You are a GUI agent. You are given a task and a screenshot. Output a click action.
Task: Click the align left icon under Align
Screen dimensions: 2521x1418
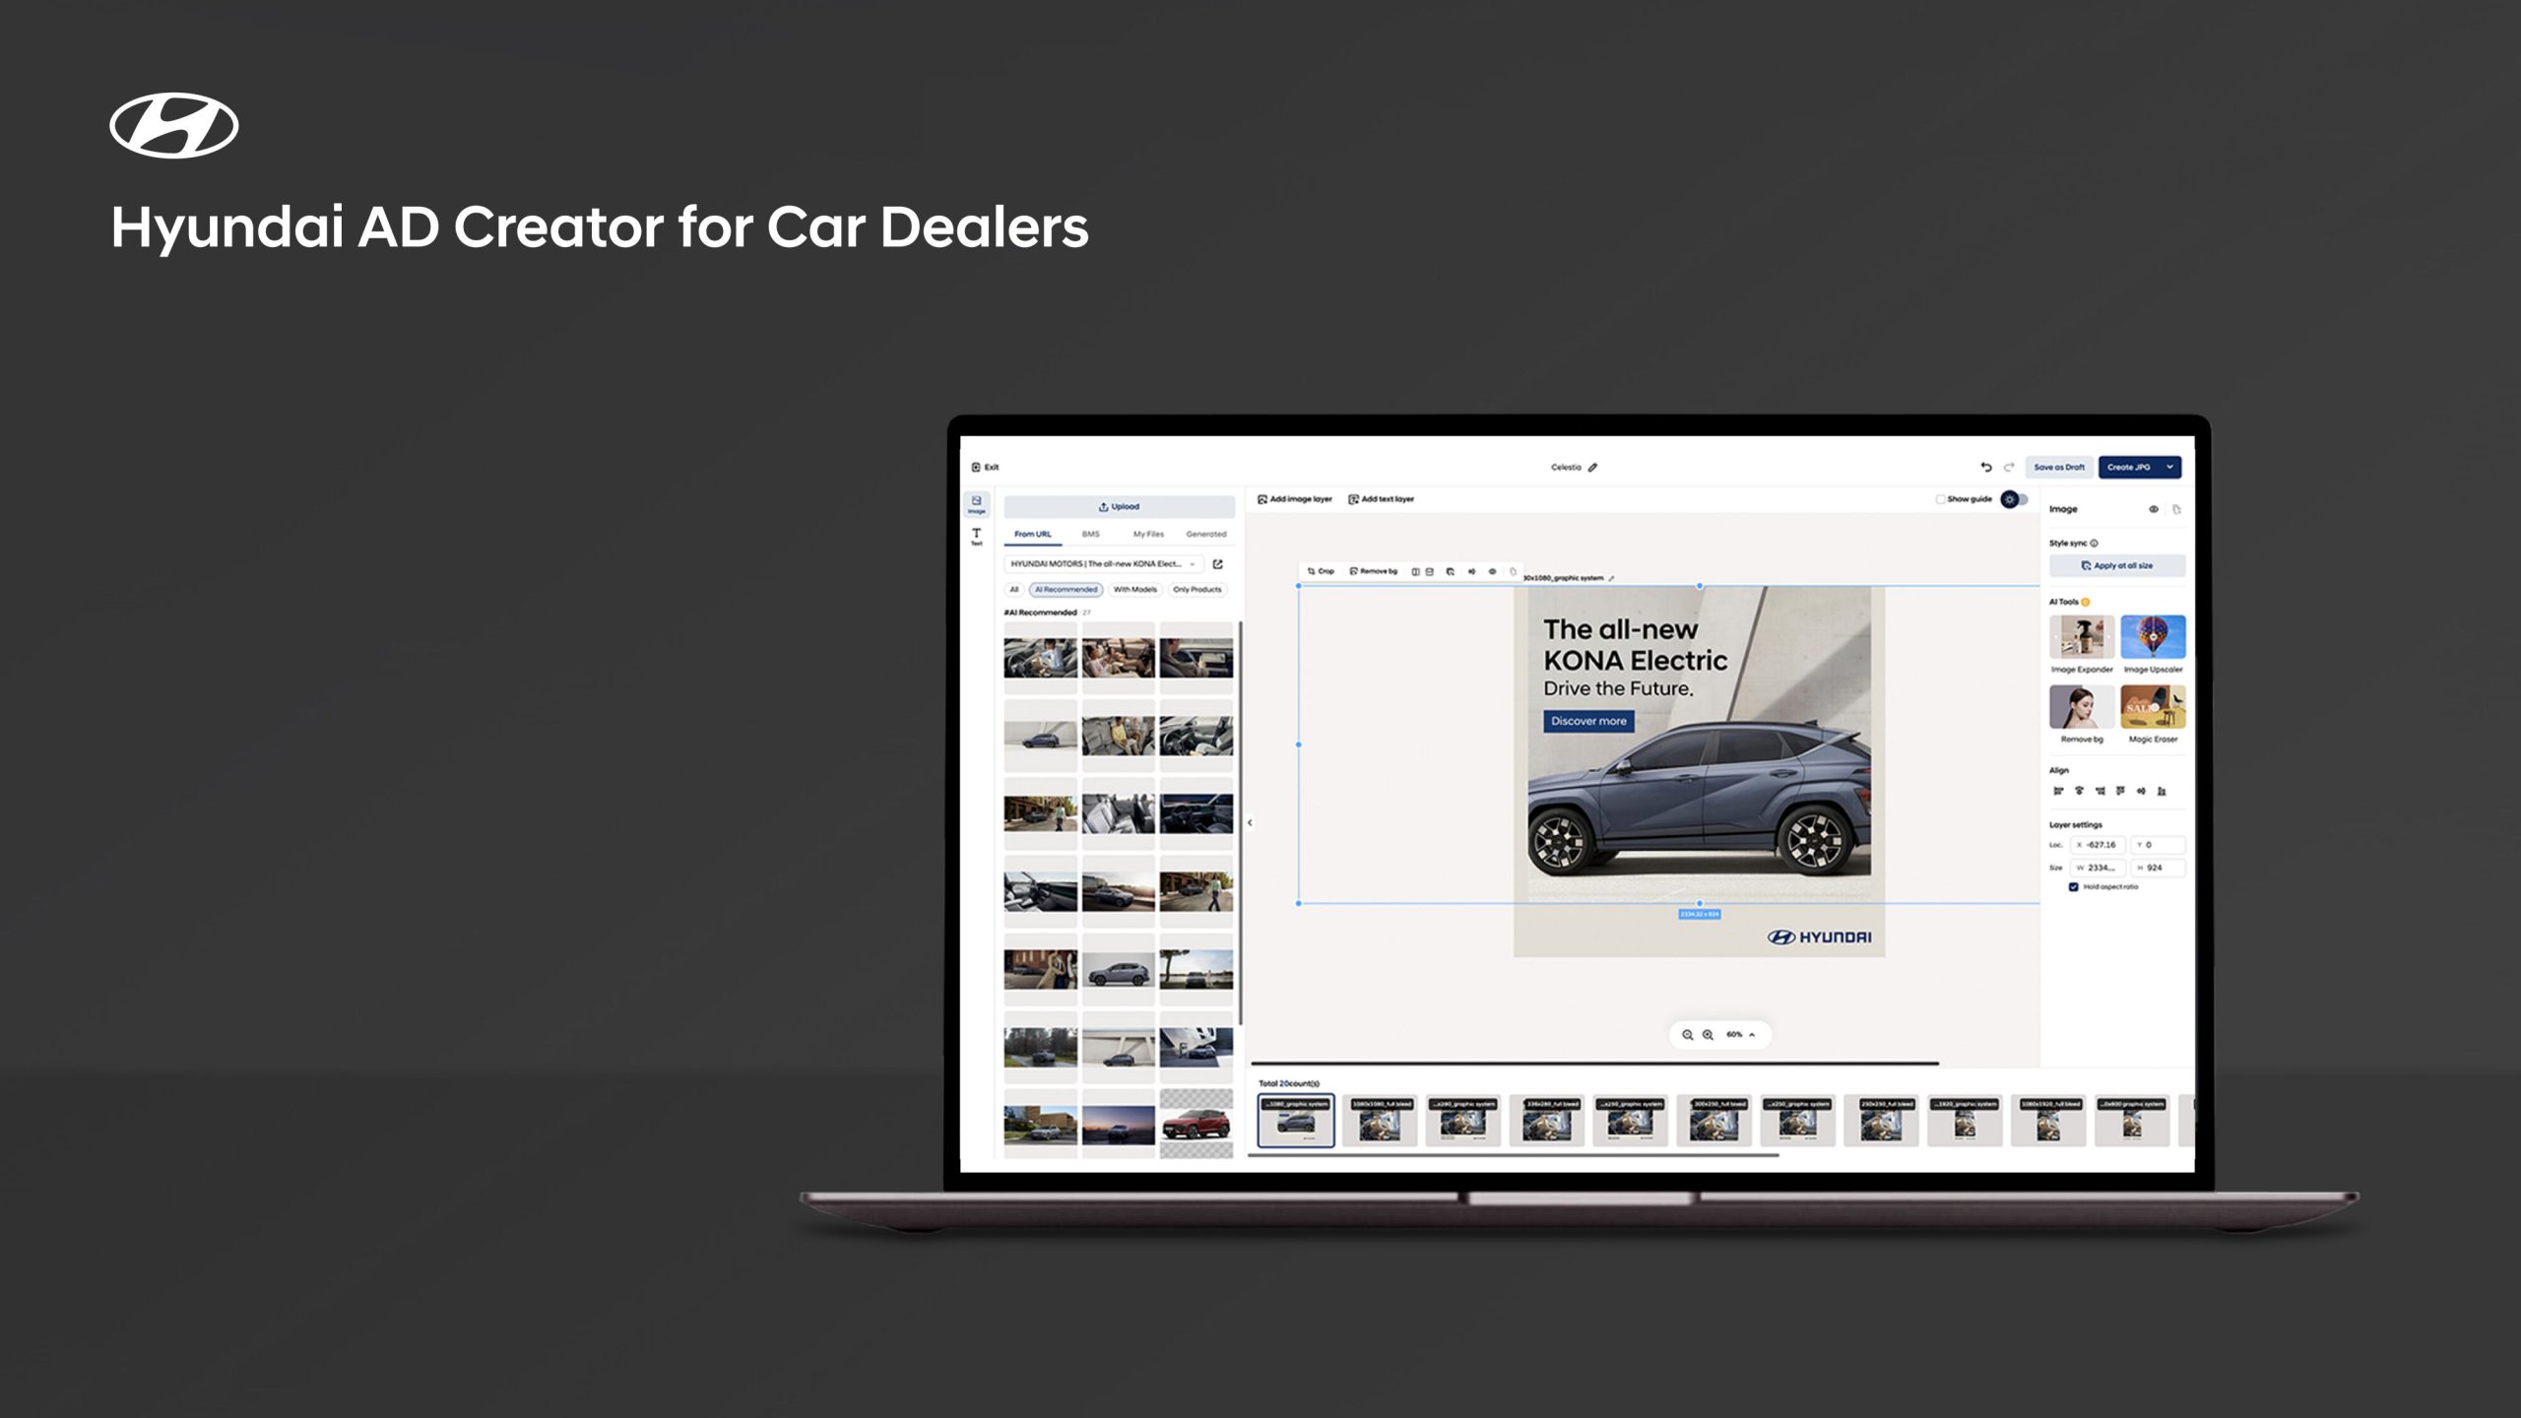click(x=2057, y=791)
